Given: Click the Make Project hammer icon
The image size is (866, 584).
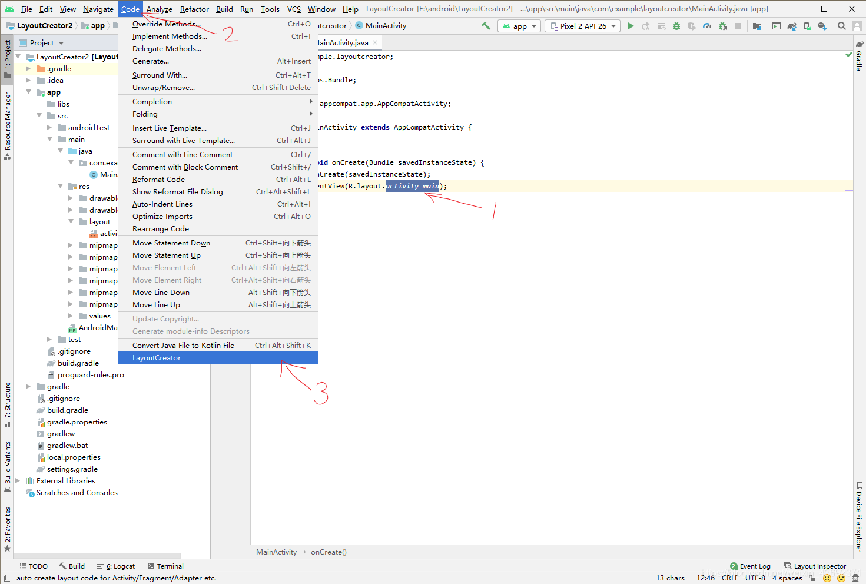Looking at the screenshot, I should click(486, 26).
